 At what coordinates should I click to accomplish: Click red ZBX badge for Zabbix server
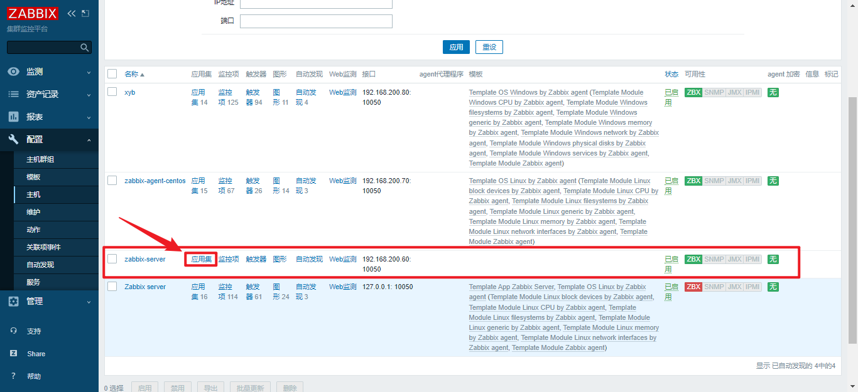pyautogui.click(x=693, y=287)
